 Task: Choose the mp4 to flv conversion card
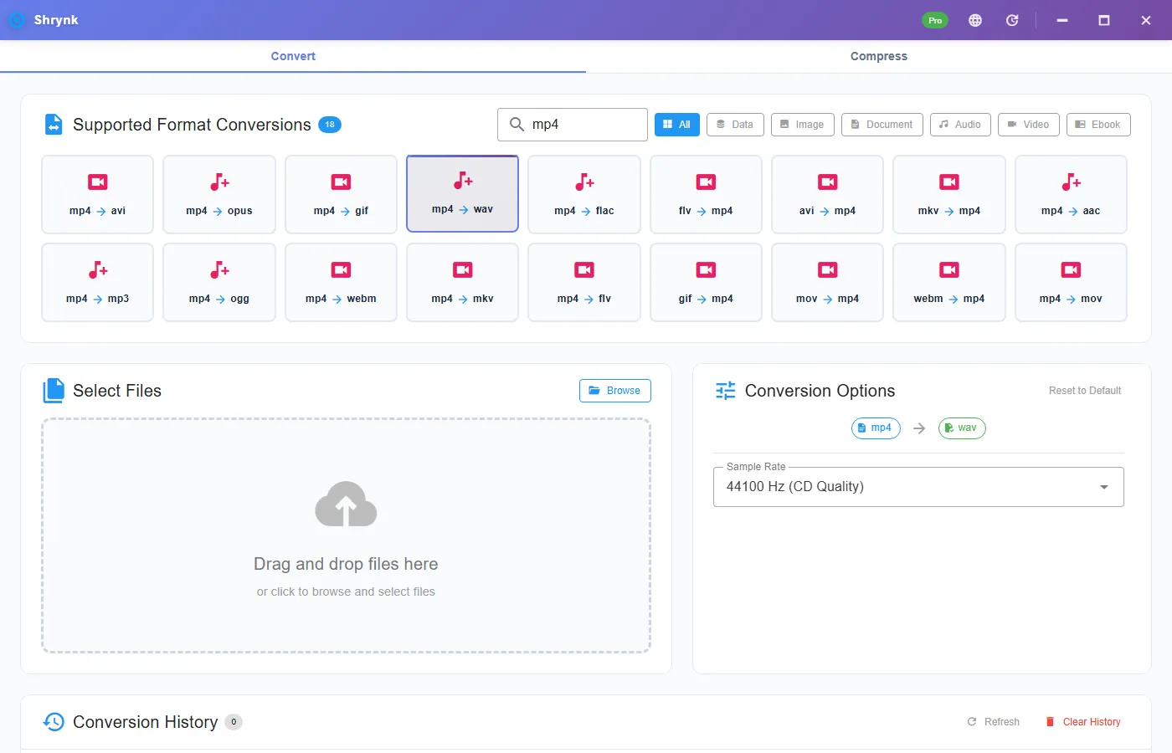click(584, 282)
